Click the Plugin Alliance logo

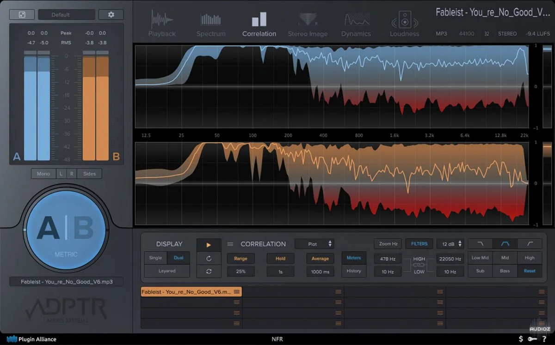[31, 339]
